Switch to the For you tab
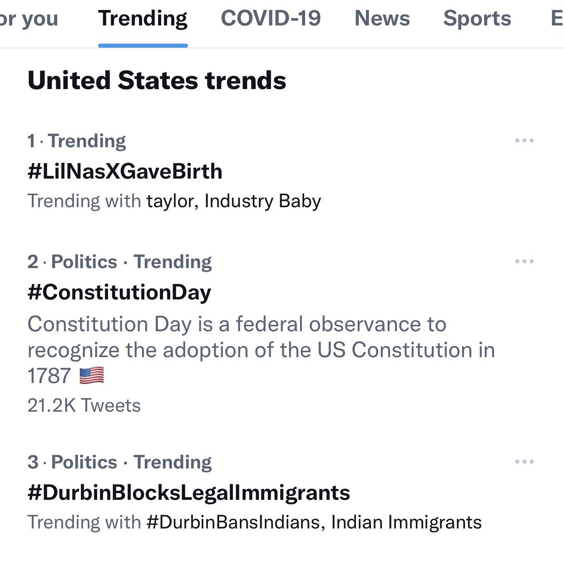The width and height of the screenshot is (564, 563). [28, 19]
